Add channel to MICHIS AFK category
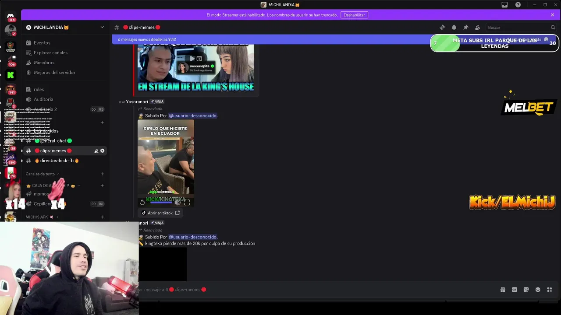The width and height of the screenshot is (561, 315). [102, 217]
